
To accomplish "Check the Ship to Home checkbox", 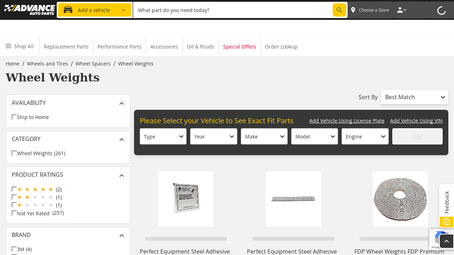I will tap(14, 117).
